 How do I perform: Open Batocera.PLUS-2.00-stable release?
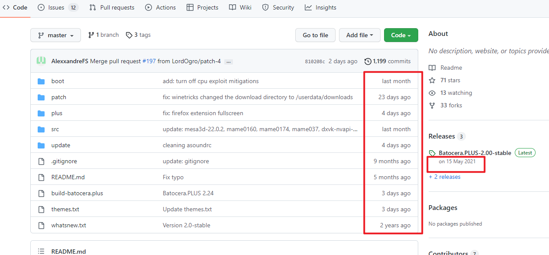pos(475,153)
